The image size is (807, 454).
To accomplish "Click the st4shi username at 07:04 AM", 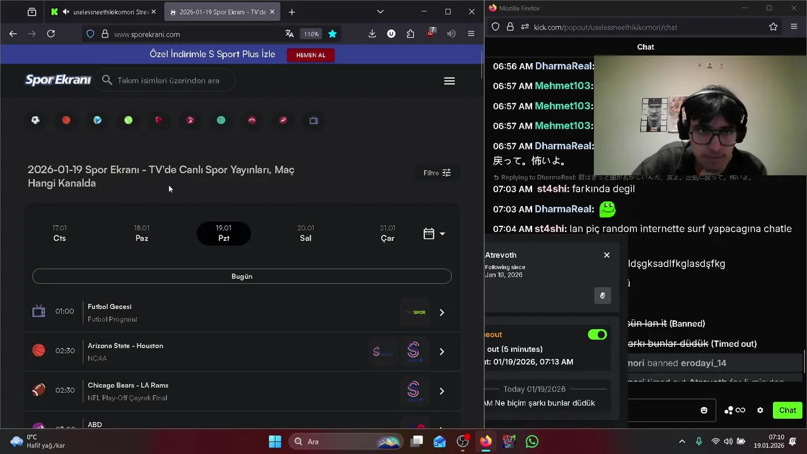I will [x=550, y=229].
